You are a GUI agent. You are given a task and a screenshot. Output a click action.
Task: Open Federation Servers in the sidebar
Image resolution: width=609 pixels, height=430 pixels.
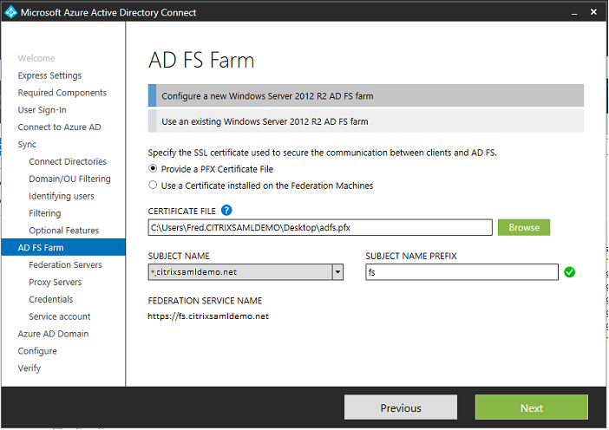[x=64, y=265]
